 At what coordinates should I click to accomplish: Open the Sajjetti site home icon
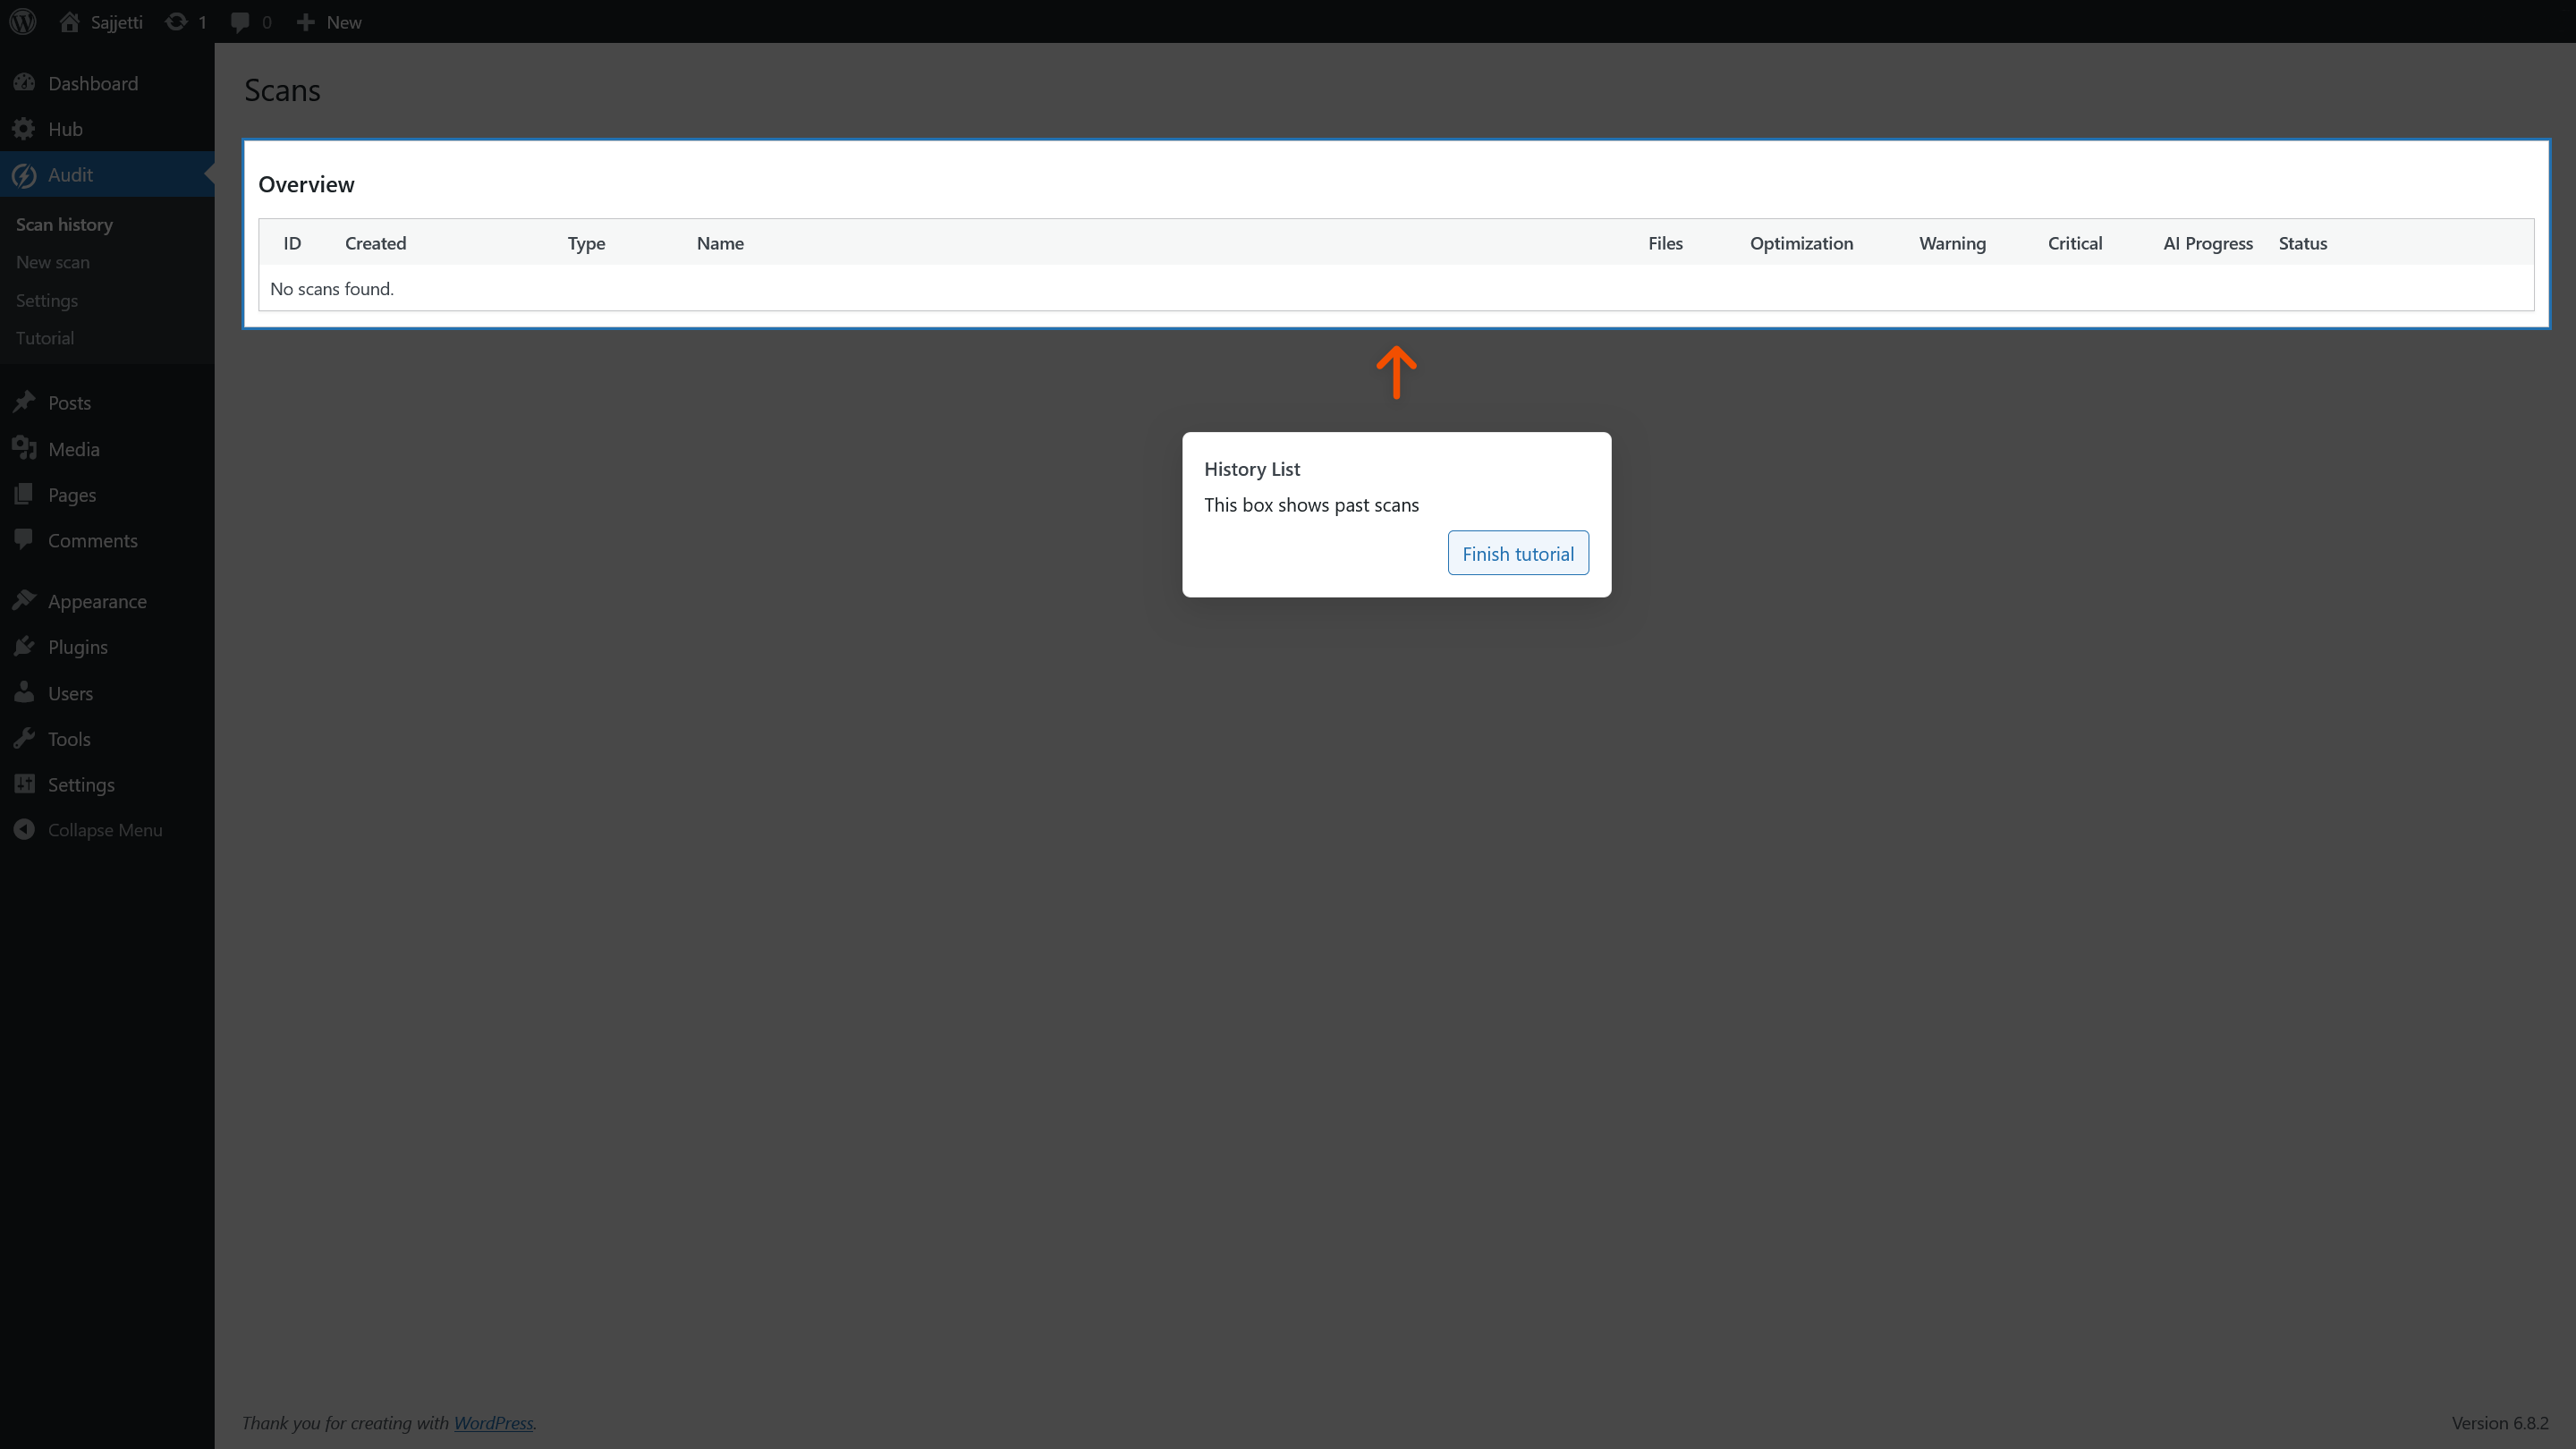pos(69,22)
